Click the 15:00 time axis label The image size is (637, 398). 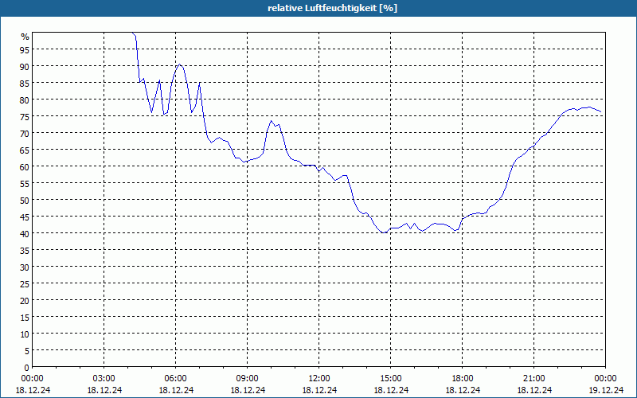tap(391, 379)
